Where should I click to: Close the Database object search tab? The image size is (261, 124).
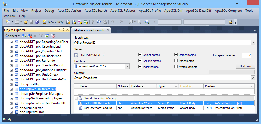click(x=108, y=30)
